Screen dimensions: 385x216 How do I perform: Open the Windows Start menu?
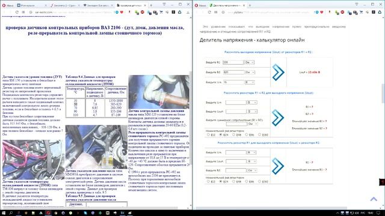4,213
